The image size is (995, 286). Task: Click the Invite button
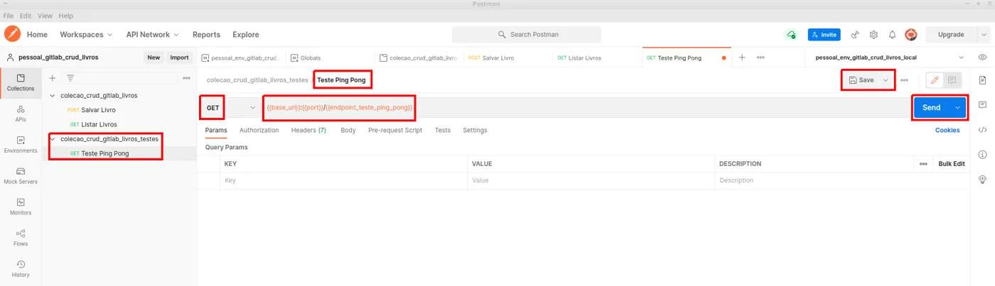point(824,34)
